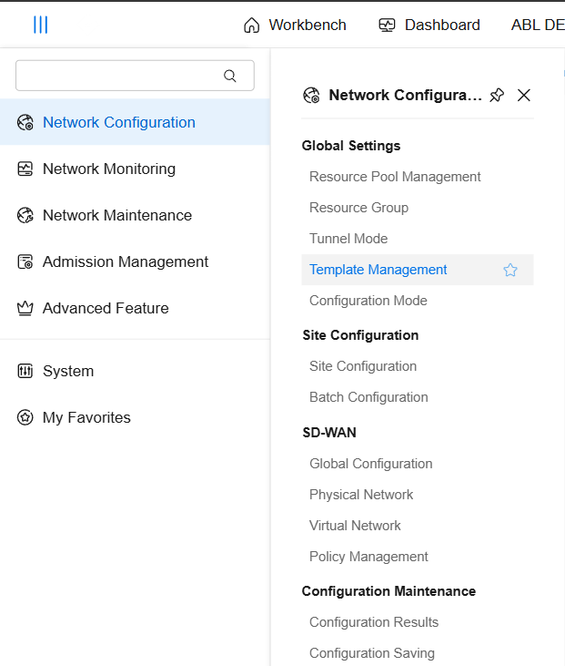Open Resource Pool Management
This screenshot has width=565, height=666.
(395, 177)
